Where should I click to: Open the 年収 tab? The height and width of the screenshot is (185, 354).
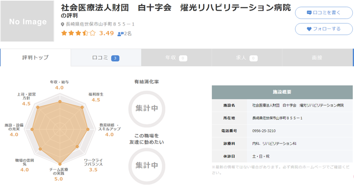[176, 57]
